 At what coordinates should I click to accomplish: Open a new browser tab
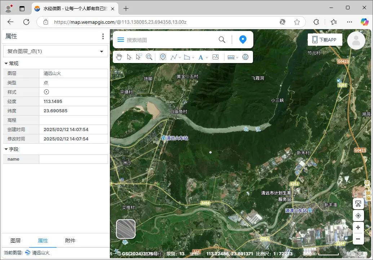pyautogui.click(x=126, y=9)
